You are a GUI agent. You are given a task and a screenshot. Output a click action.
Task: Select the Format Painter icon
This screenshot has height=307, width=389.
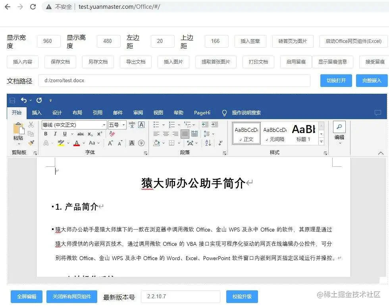[30, 143]
